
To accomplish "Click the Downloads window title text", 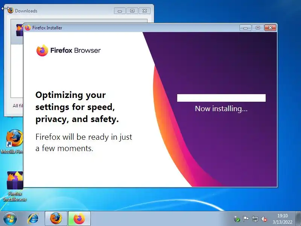I will [26, 11].
